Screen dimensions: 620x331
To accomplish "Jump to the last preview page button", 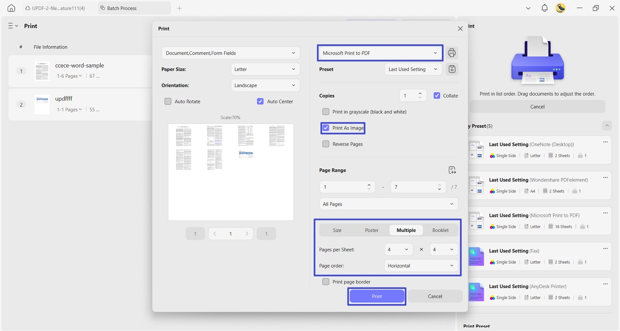I will pos(266,234).
